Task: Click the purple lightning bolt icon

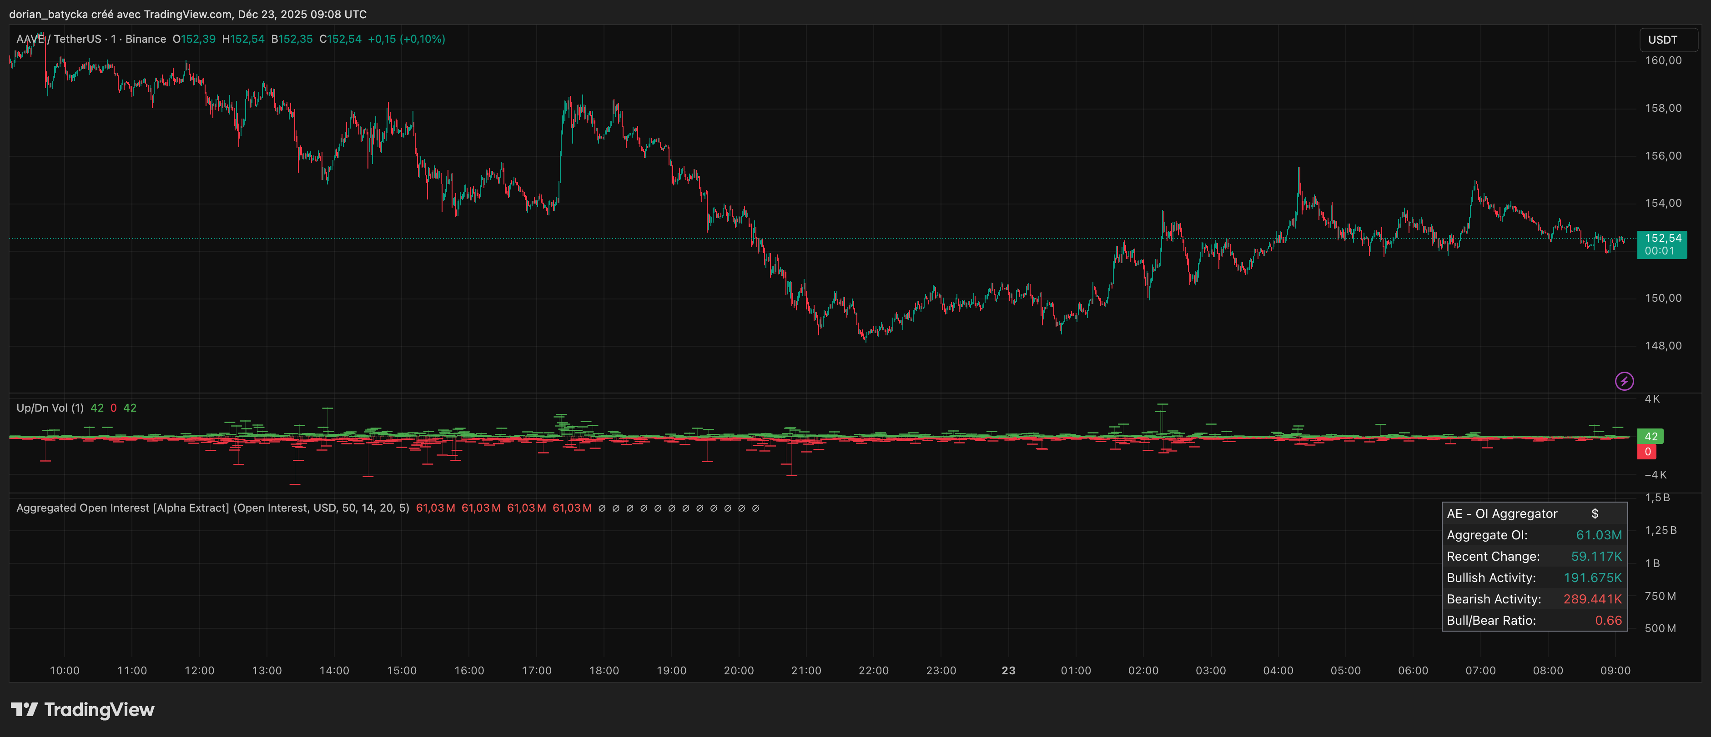Action: [1624, 381]
